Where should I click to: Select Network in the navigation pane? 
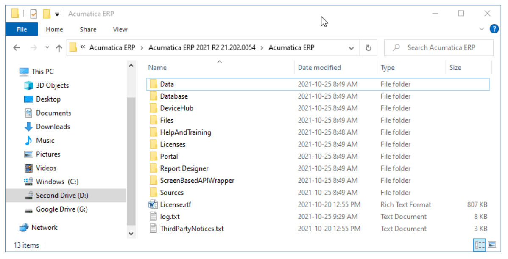(x=45, y=227)
